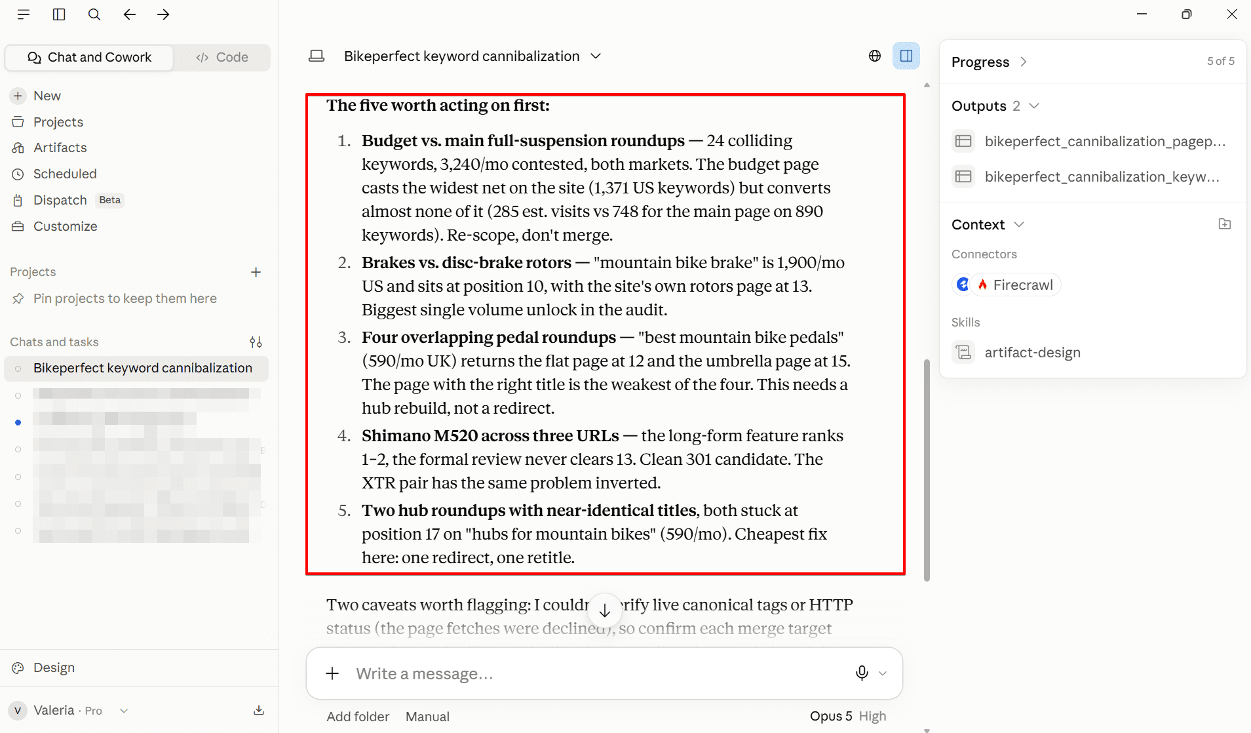Click the laptop icon beside chat title
Viewport: 1251px width, 733px height.
[317, 56]
